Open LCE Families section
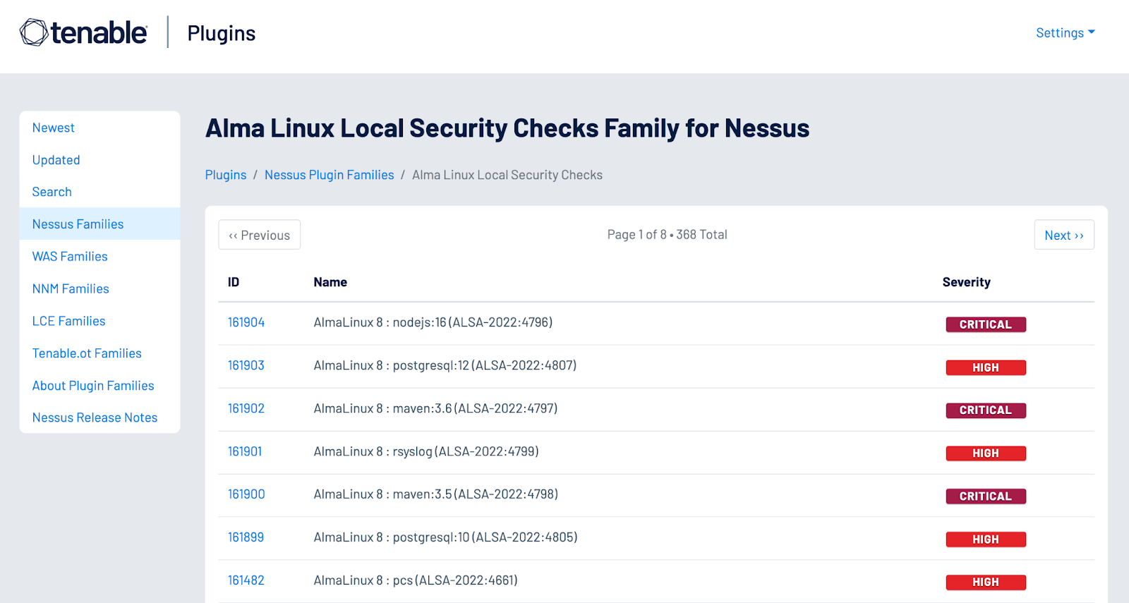 68,322
